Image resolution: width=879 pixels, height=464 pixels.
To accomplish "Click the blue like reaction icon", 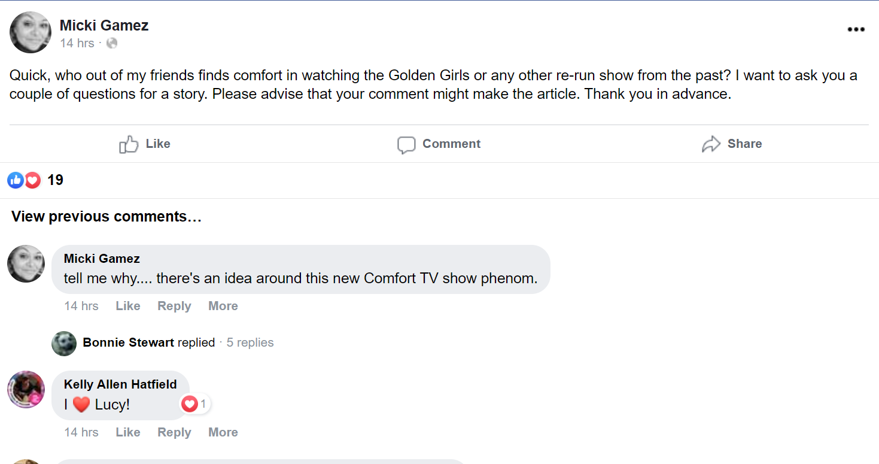I will 16,180.
